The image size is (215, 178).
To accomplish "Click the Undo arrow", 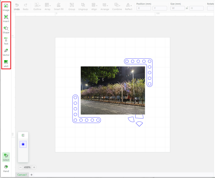I will click(17, 6).
